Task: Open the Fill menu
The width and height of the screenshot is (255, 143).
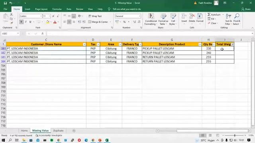Action: point(212,19)
